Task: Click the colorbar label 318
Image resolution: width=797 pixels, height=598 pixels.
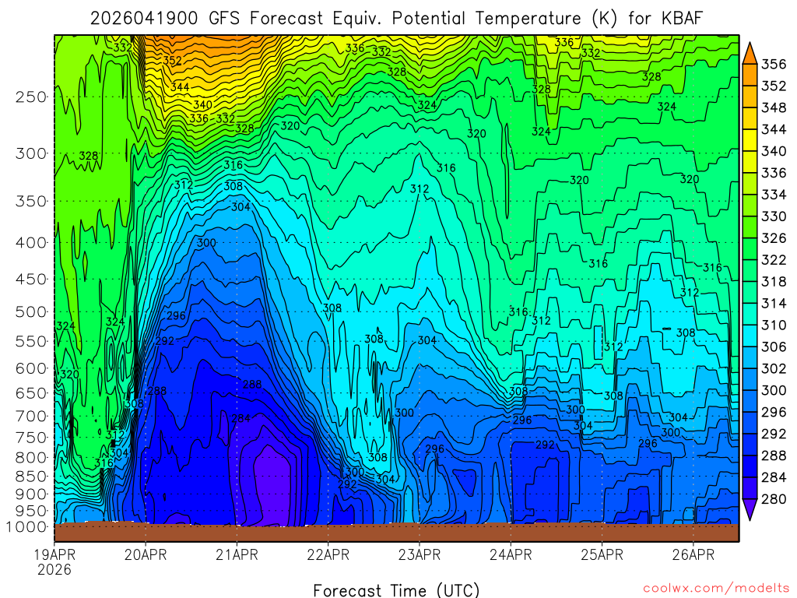Action: point(774,282)
